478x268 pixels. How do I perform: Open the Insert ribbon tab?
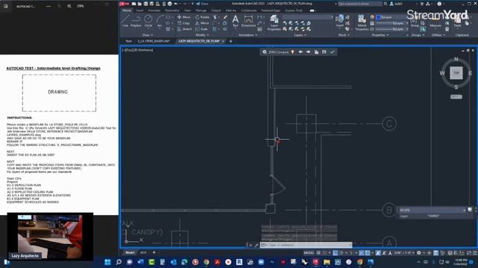coord(140,10)
